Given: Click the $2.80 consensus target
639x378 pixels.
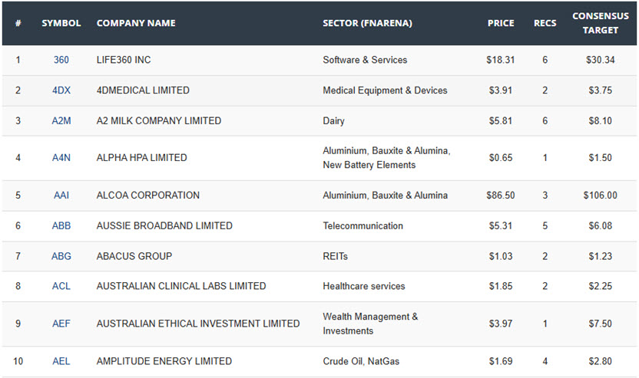Looking at the screenshot, I should click(x=601, y=361).
